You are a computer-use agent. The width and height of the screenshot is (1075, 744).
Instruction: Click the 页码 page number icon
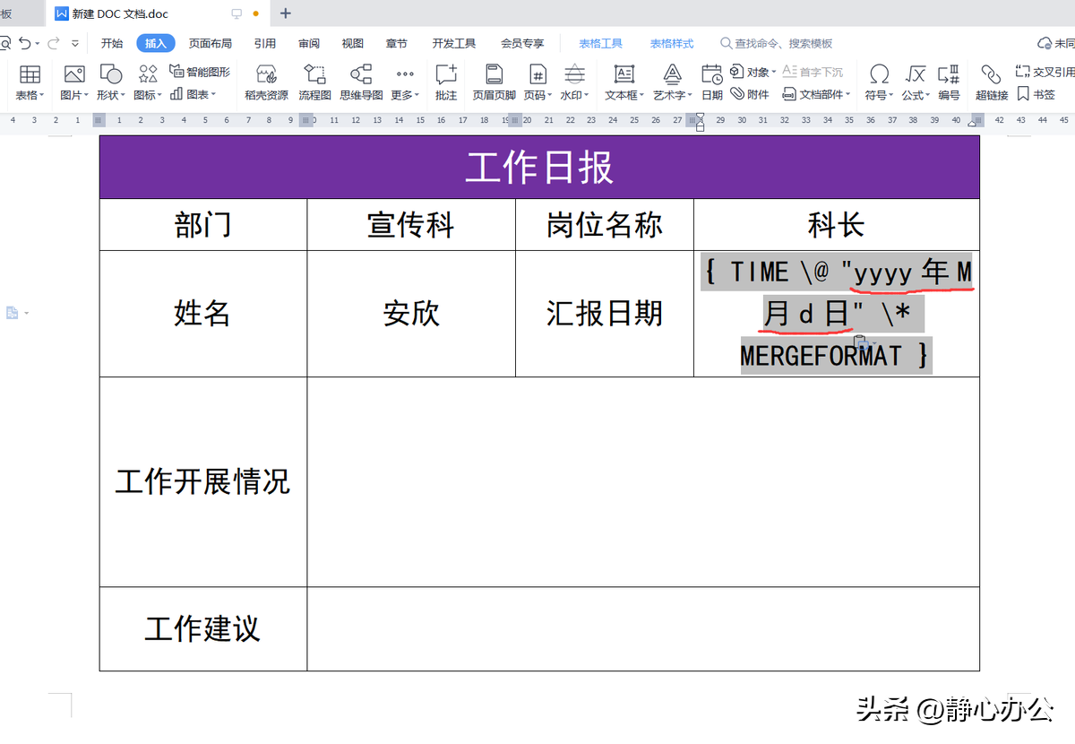pyautogui.click(x=537, y=74)
